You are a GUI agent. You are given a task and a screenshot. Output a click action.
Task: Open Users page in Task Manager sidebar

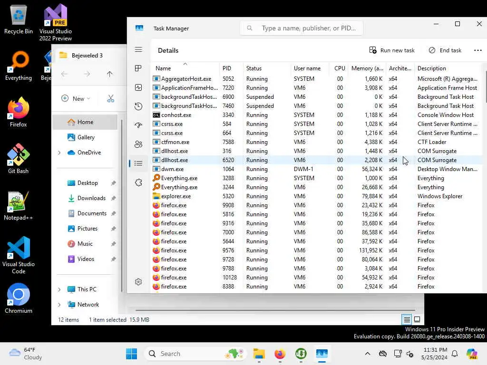tap(138, 144)
